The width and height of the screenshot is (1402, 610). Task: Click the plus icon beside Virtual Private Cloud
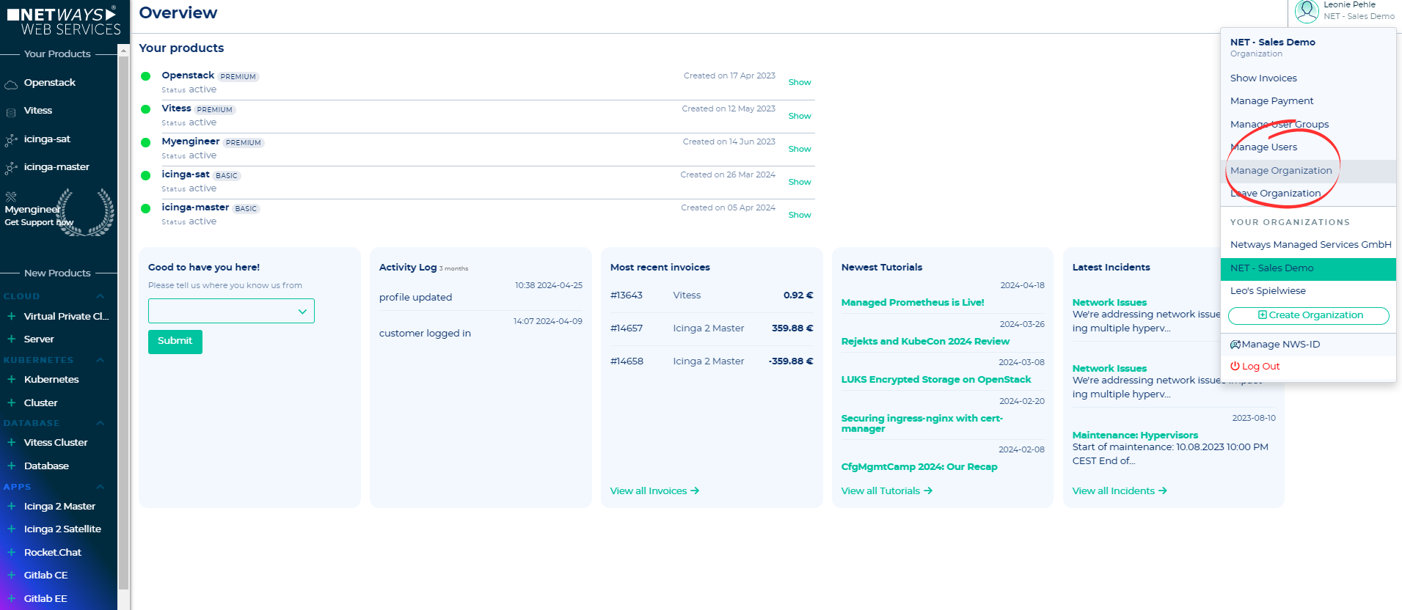point(12,316)
